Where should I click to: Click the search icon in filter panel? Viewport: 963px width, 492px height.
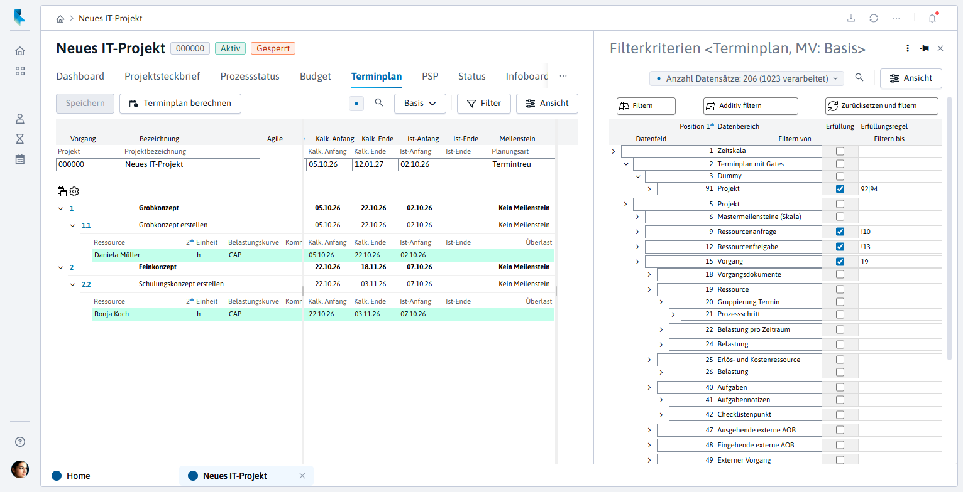[x=859, y=78]
